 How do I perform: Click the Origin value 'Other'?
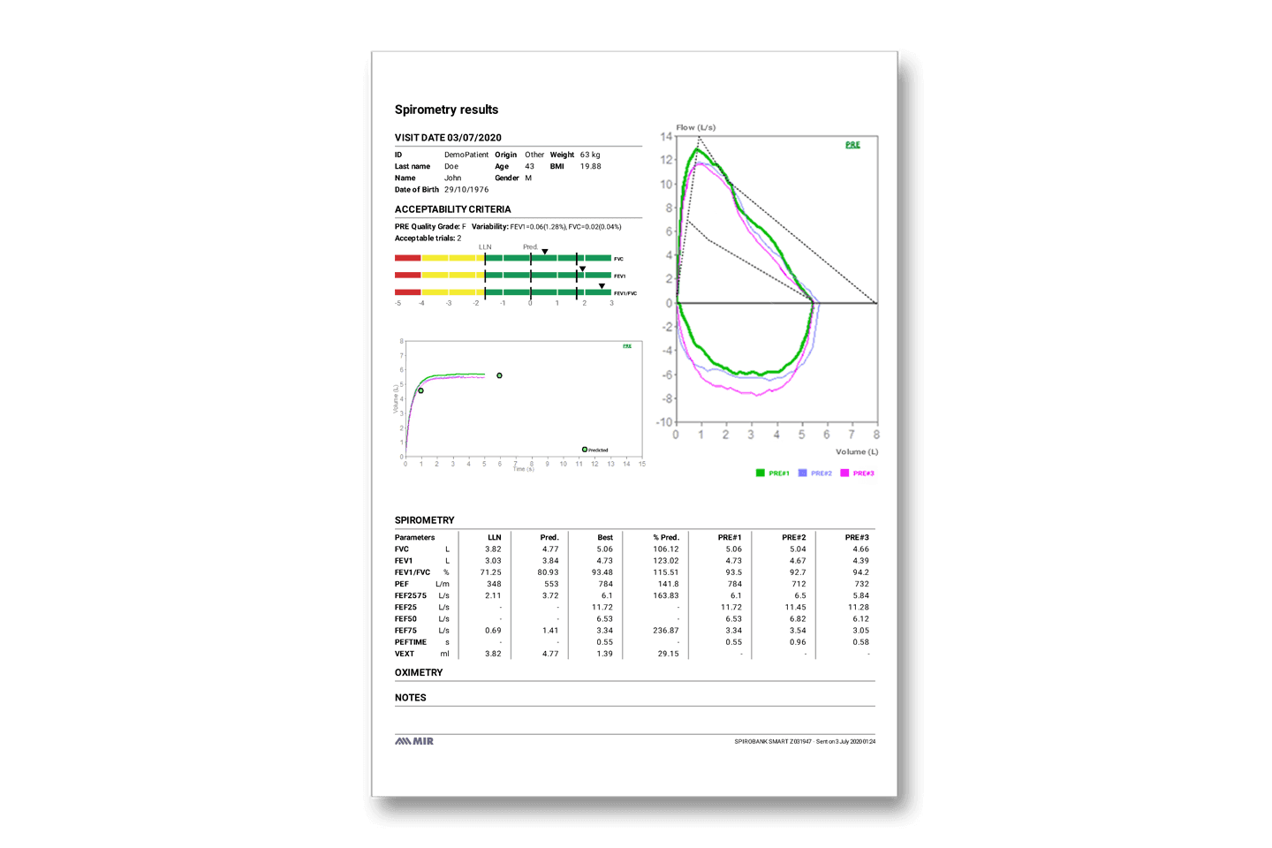coord(534,155)
